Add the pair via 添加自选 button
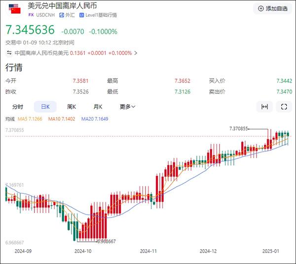Screen dimensions: 296x264 click(x=273, y=8)
